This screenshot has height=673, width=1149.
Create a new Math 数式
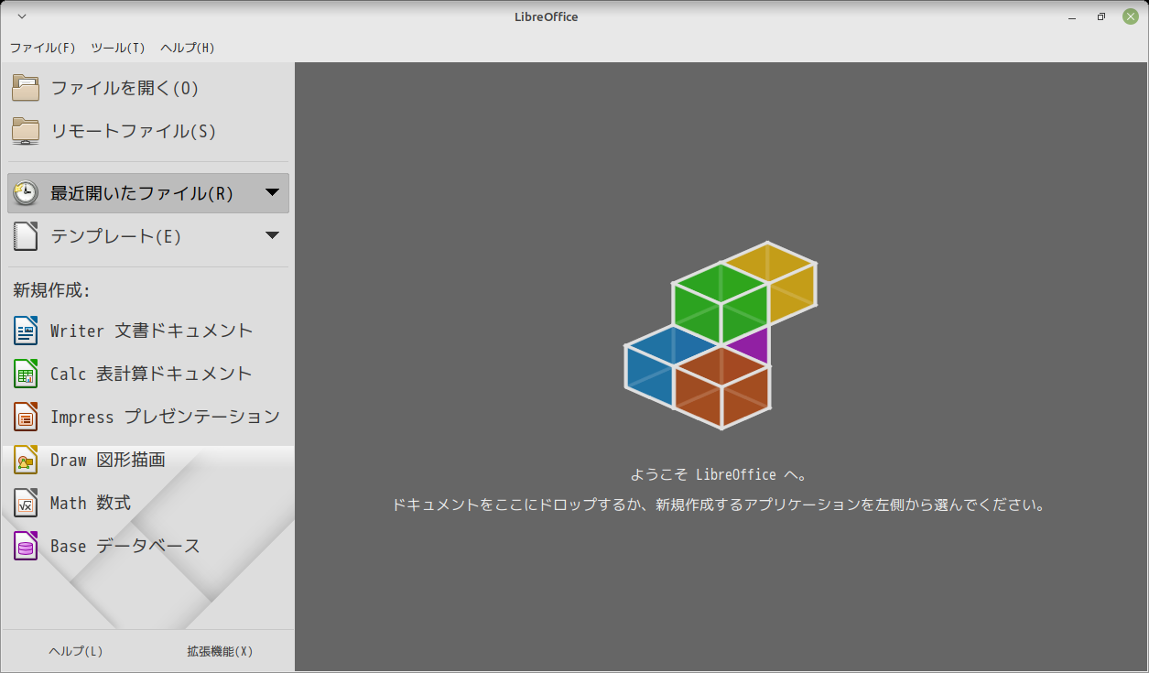pyautogui.click(x=91, y=503)
